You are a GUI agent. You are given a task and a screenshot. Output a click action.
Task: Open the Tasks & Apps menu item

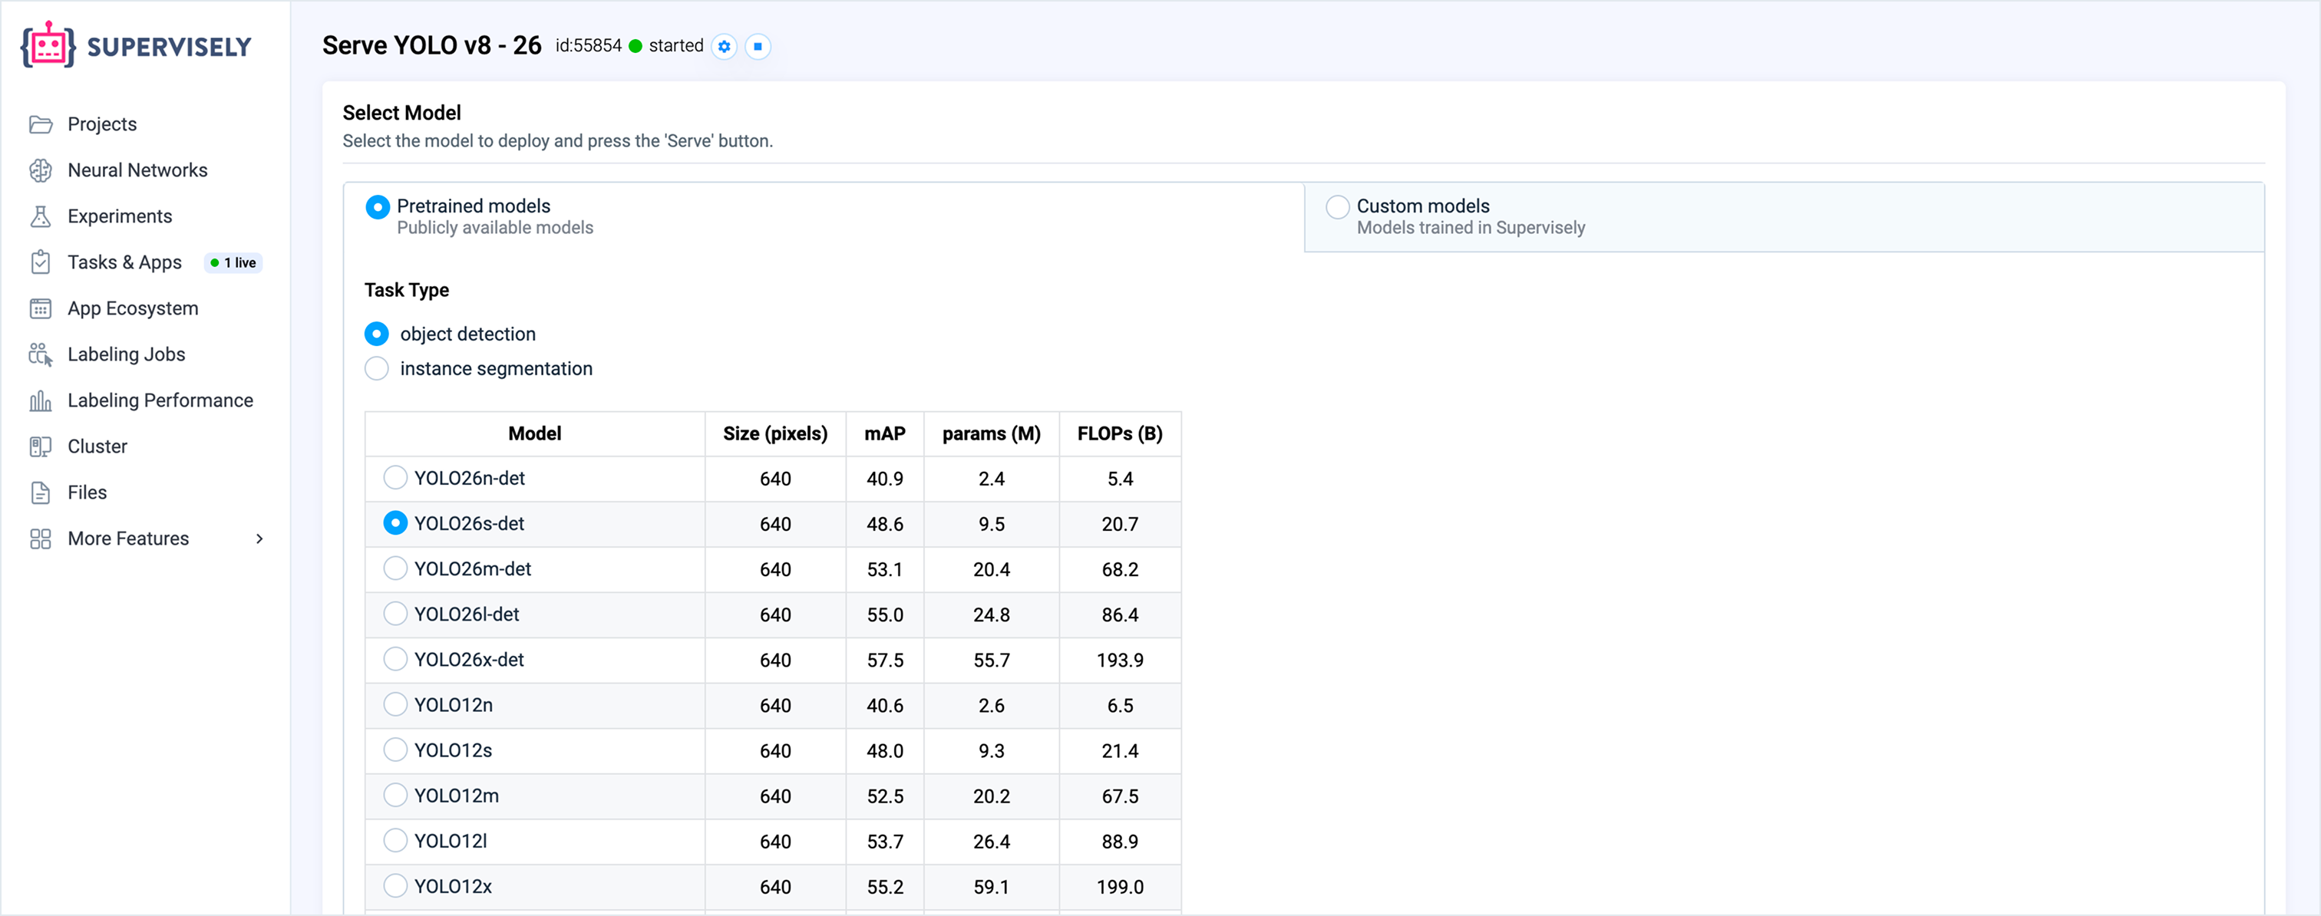click(x=124, y=262)
